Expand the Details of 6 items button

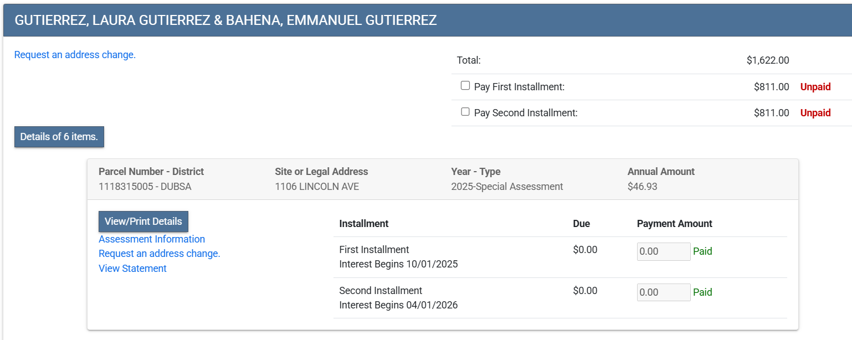pyautogui.click(x=59, y=137)
